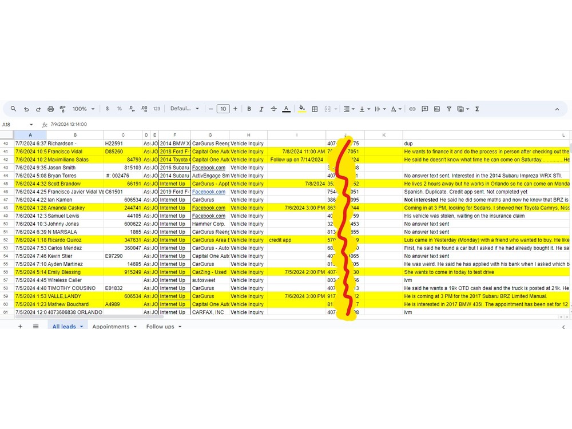Open Facebook.com link in Francisco Javier Vidal row
This screenshot has width=572, height=429.
(x=209, y=192)
